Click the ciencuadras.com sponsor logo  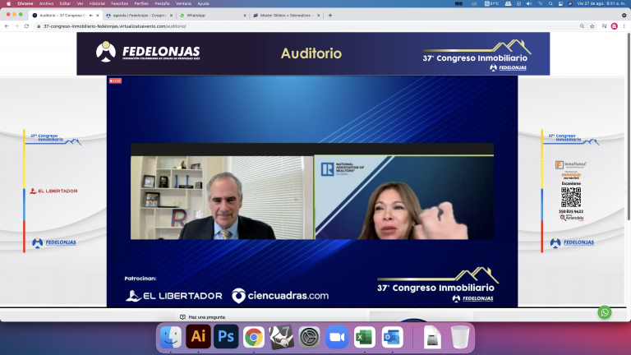point(280,296)
